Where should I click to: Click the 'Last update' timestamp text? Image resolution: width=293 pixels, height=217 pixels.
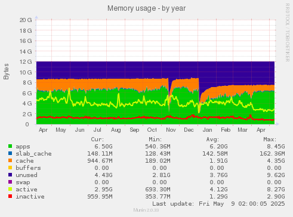point(218,204)
